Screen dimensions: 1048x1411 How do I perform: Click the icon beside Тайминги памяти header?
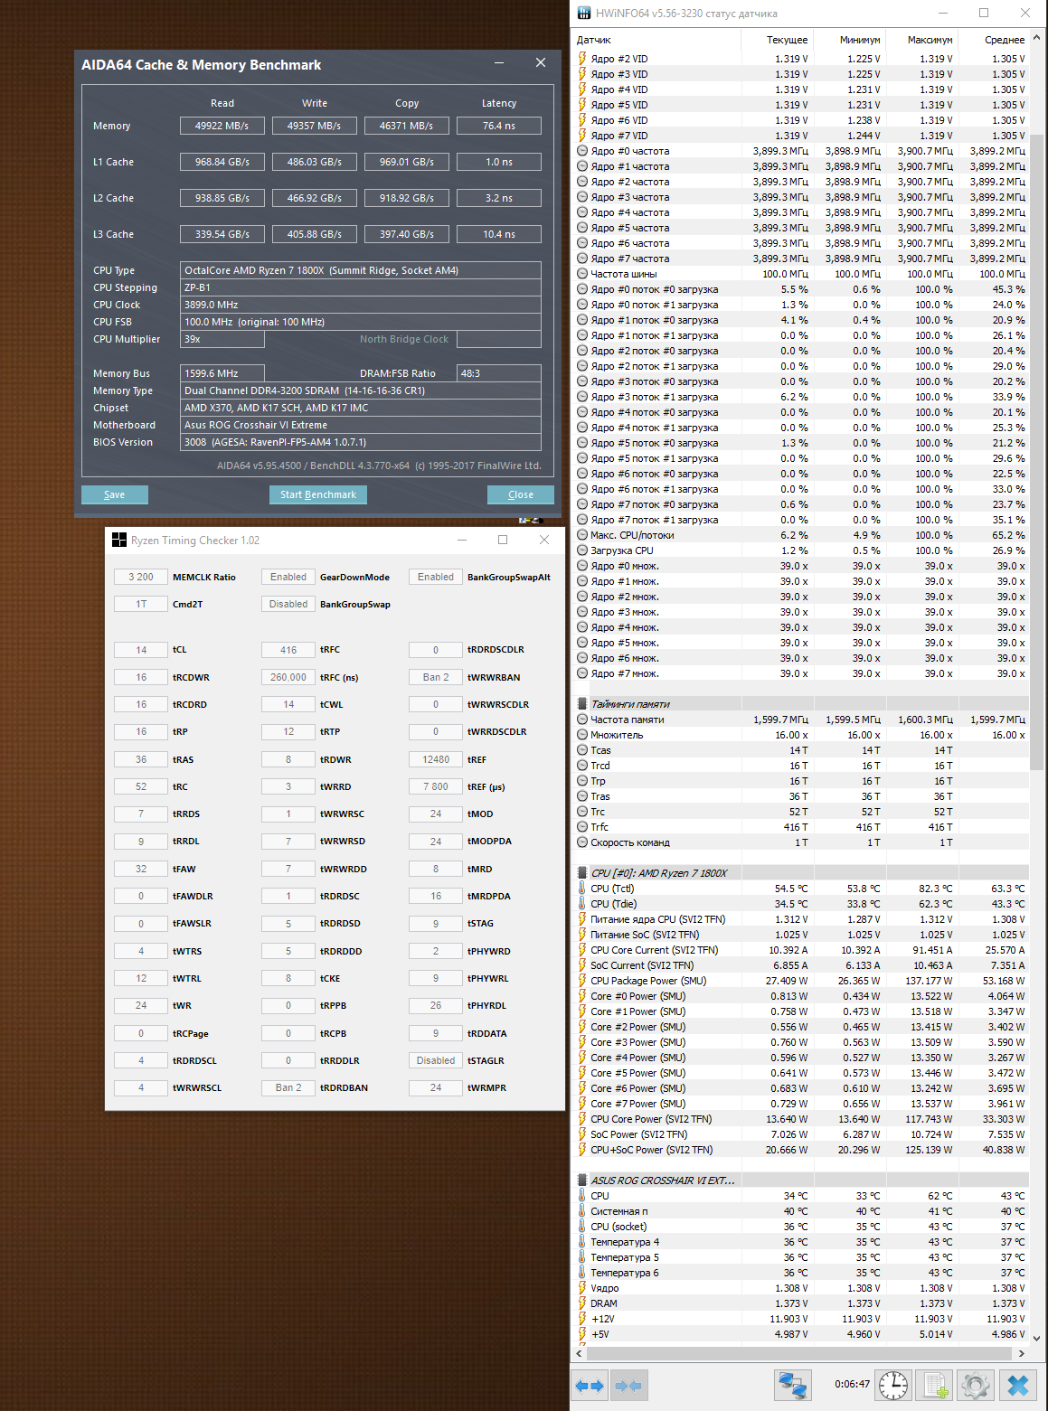coord(582,703)
